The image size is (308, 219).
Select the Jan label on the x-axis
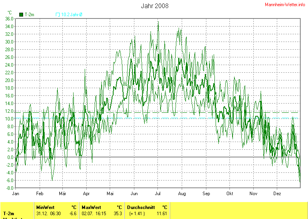16,194
